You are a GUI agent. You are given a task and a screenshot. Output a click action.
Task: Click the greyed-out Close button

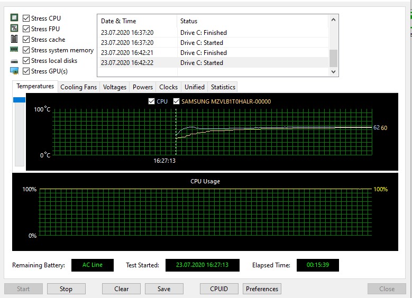(x=387, y=289)
